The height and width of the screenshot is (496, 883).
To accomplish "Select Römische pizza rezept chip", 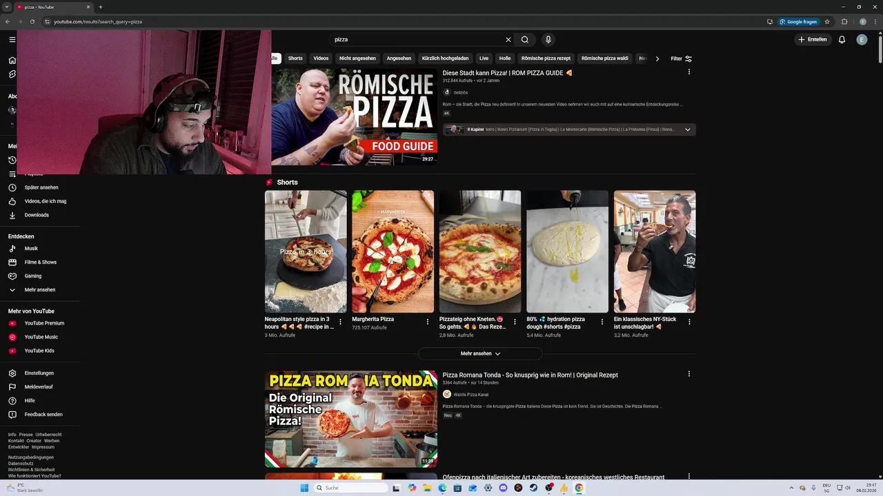I will [546, 59].
